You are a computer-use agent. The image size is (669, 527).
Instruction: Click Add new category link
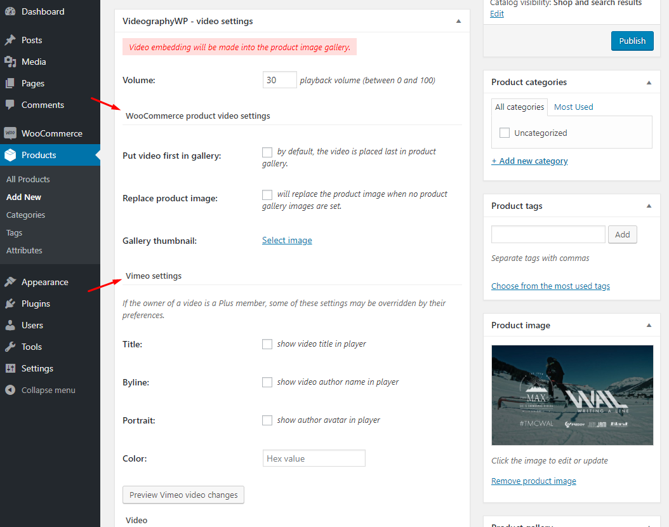pyautogui.click(x=529, y=161)
